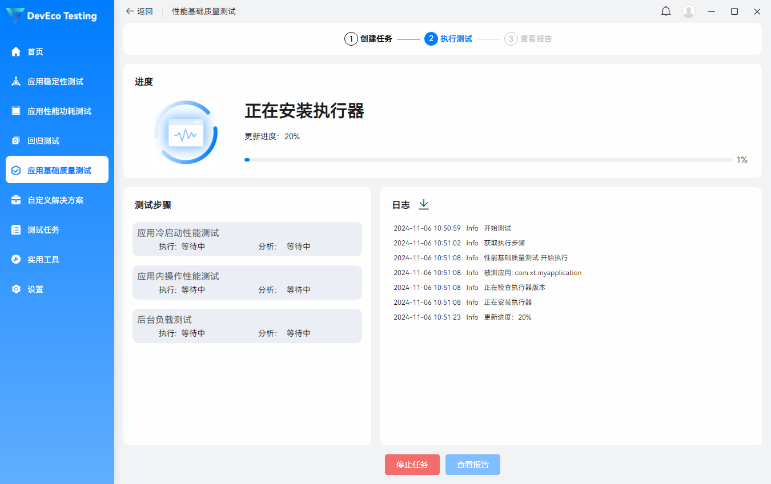Open 应用稳定性测试 menu item
The image size is (771, 484).
[x=57, y=82]
